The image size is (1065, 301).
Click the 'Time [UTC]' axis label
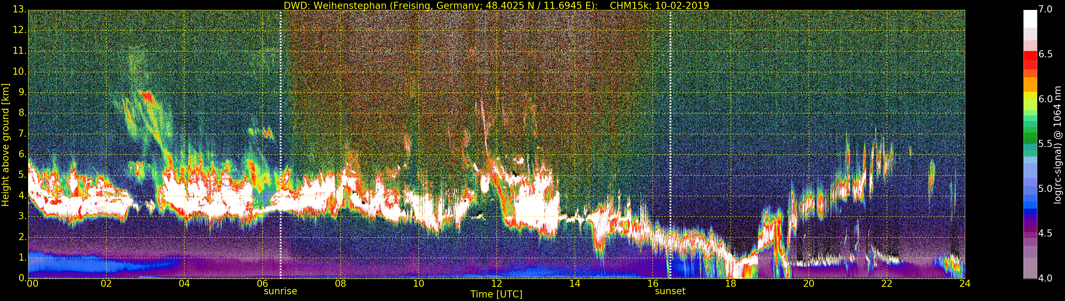coord(496,294)
